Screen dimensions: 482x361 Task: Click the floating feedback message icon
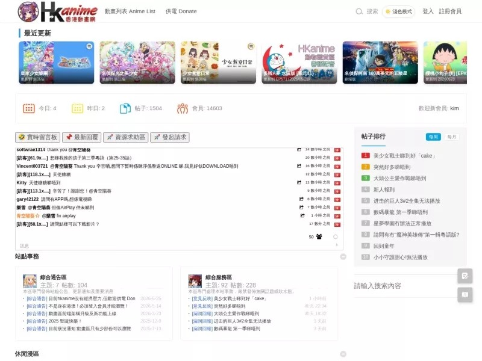465,295
